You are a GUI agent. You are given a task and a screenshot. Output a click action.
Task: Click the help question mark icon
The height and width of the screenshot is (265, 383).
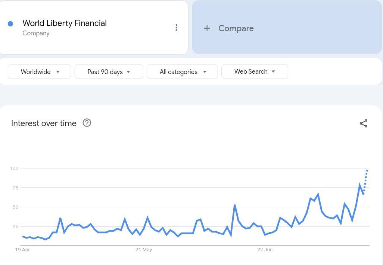coord(87,123)
